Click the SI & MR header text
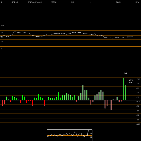 coord(15,2)
